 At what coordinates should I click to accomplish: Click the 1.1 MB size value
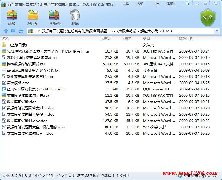[x=112, y=89]
